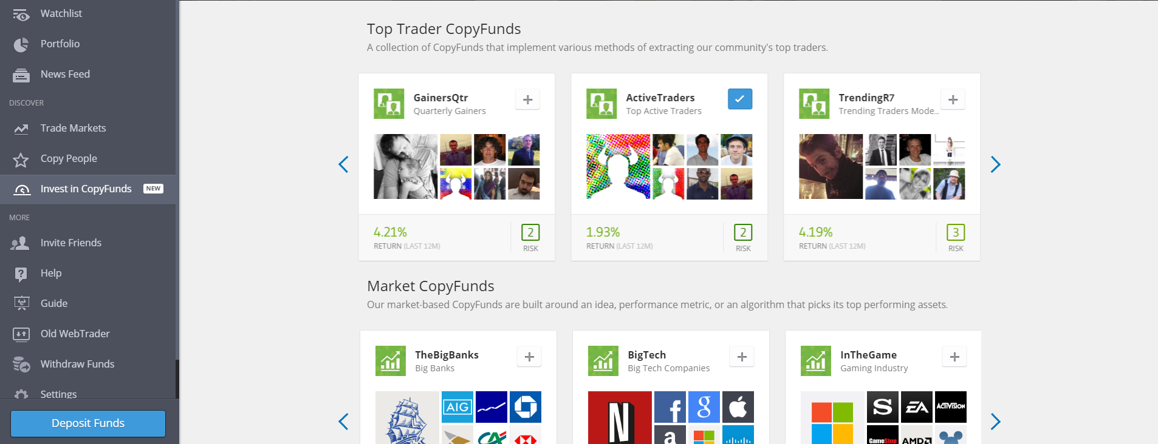This screenshot has width=1158, height=444.
Task: Show next Top Trader CopyFunds
Action: point(995,164)
